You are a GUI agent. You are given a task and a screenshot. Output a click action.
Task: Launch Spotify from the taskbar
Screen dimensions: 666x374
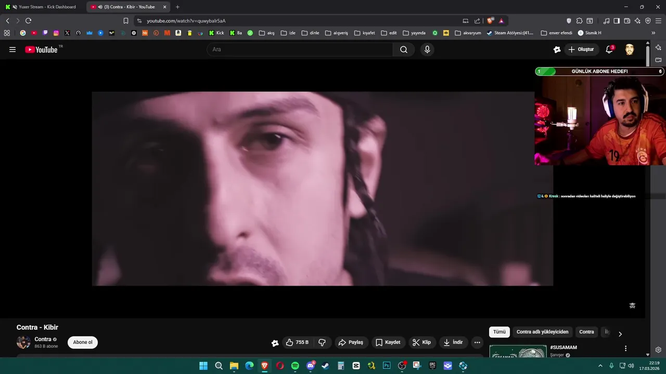pyautogui.click(x=295, y=366)
